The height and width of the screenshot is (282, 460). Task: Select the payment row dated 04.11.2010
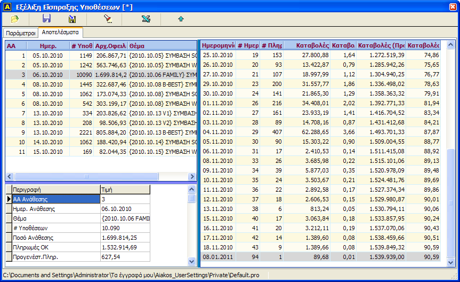pos(321,132)
